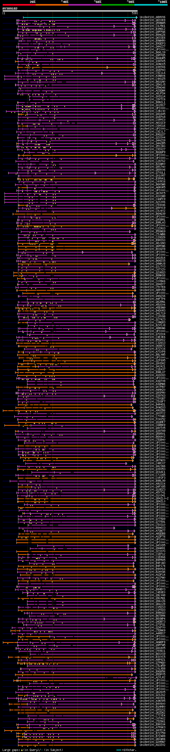Open hit UniRef100_Q07PB7

152,387
